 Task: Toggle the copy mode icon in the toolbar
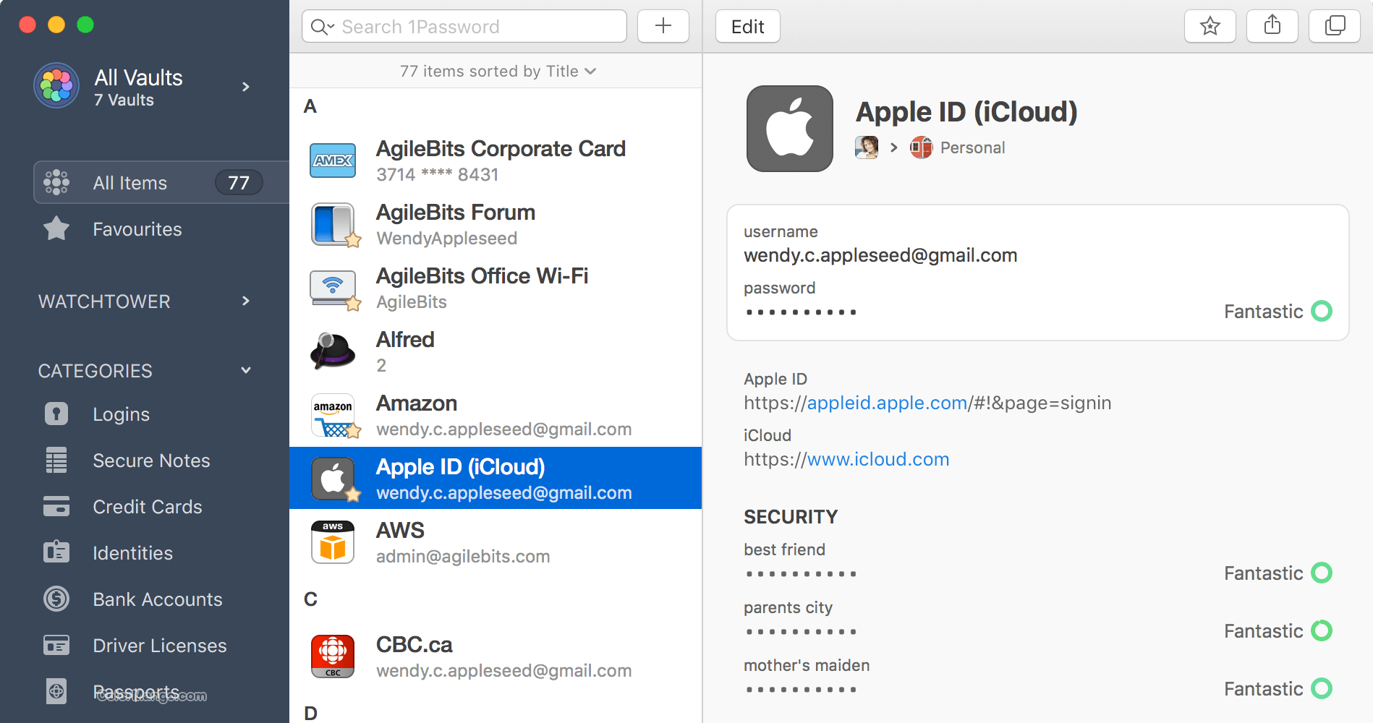click(x=1334, y=25)
